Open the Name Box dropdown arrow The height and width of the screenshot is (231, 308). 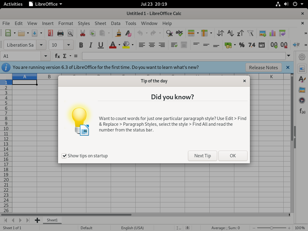click(x=46, y=56)
